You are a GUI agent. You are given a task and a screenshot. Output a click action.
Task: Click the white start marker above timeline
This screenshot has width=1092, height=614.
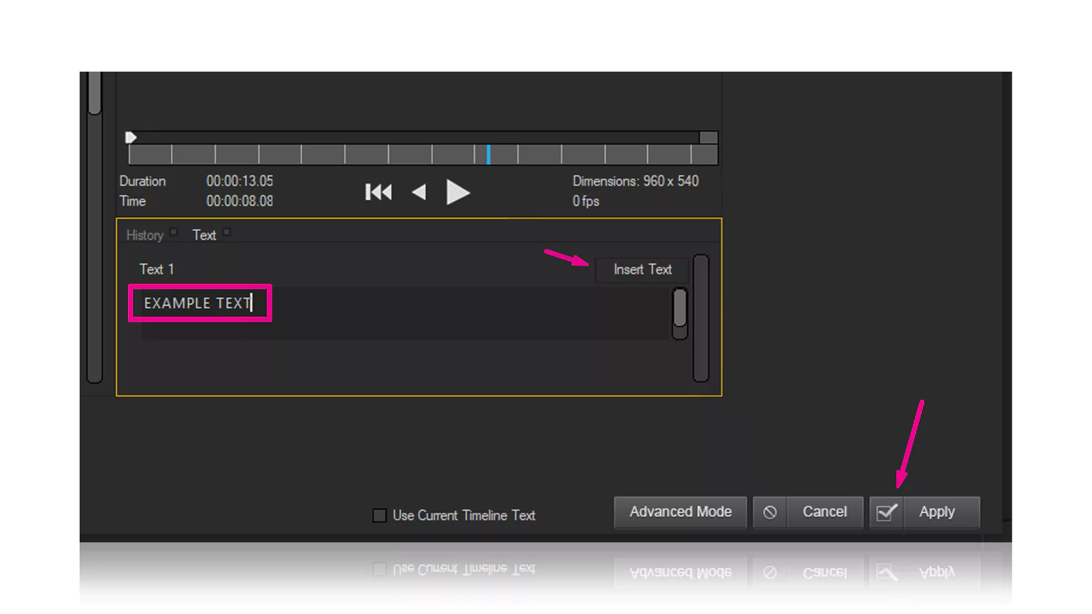[131, 137]
